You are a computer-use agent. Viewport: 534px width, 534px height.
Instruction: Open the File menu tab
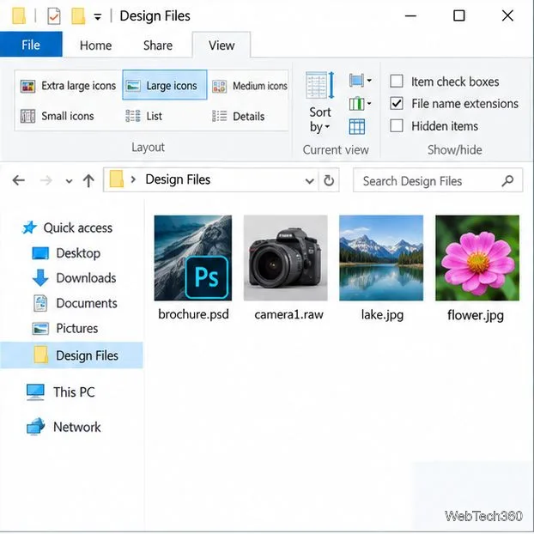point(31,45)
